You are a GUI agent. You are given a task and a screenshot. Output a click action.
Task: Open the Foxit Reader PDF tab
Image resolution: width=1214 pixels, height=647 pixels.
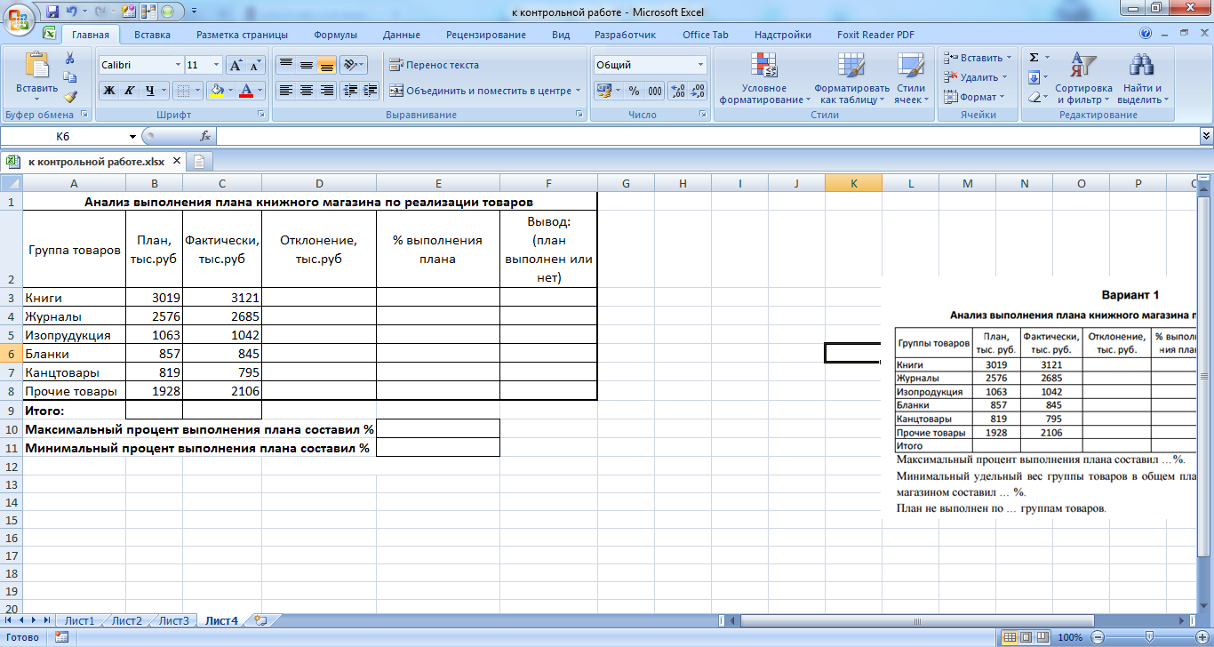pos(875,35)
